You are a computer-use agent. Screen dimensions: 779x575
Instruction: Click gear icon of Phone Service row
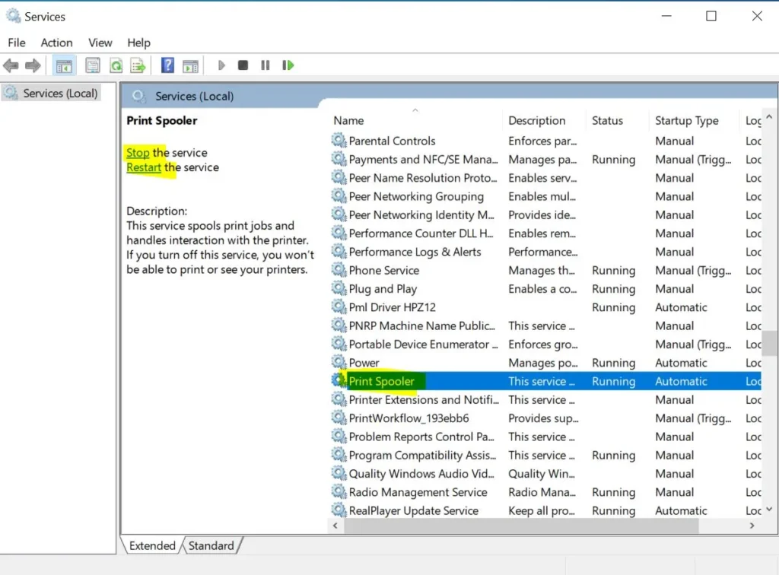(x=339, y=270)
